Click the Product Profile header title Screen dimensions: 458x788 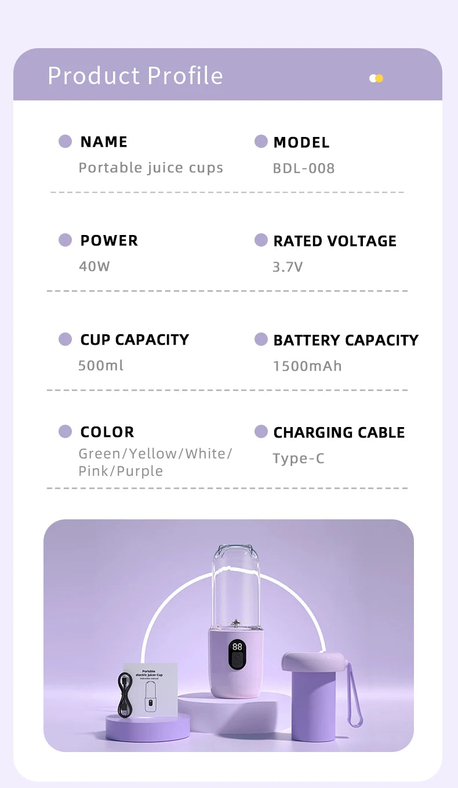(x=135, y=76)
